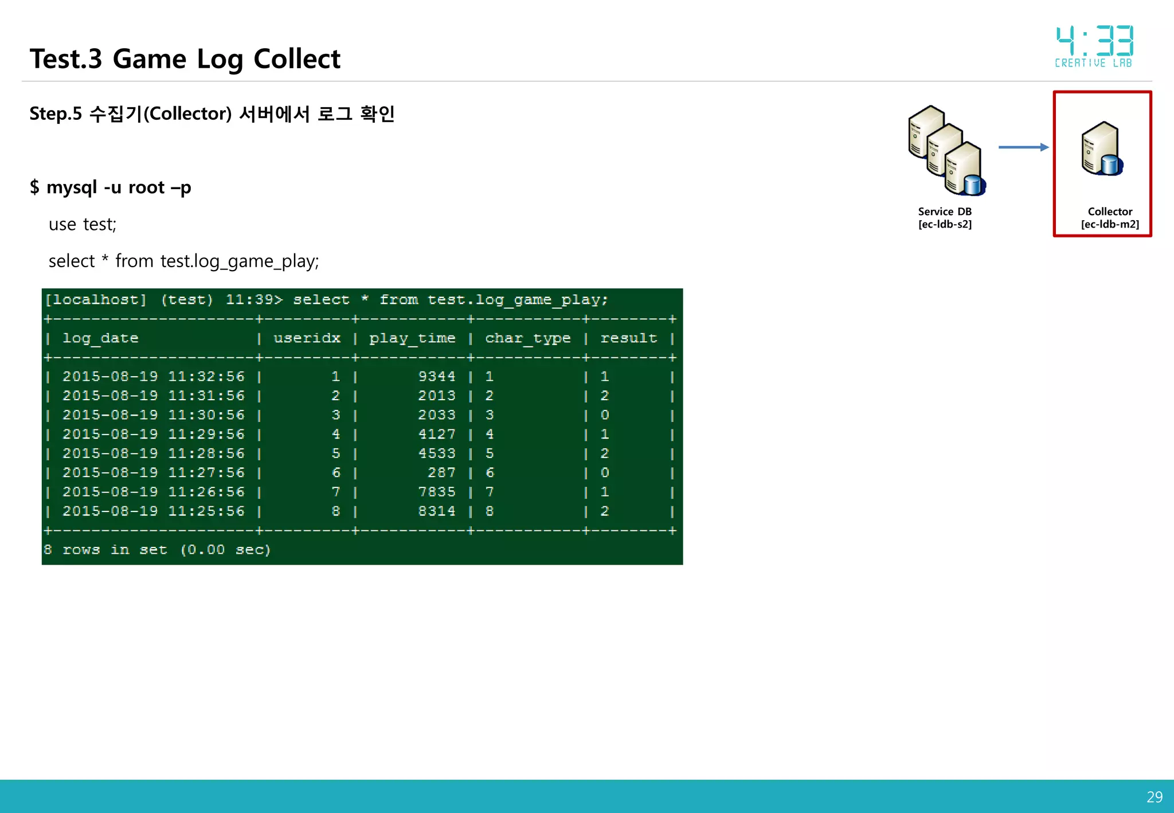Click the 2015-08-19 11:25:56 log entry

coord(153,511)
